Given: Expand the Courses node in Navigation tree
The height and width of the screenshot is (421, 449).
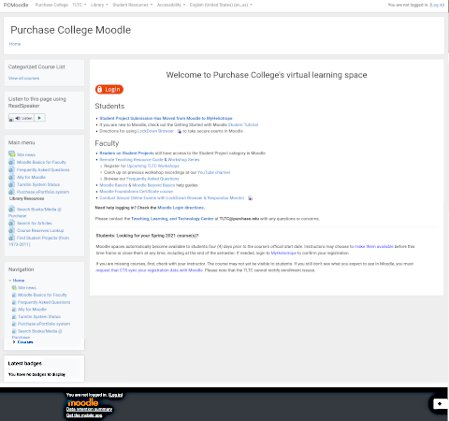Looking at the screenshot, I should coord(14,342).
